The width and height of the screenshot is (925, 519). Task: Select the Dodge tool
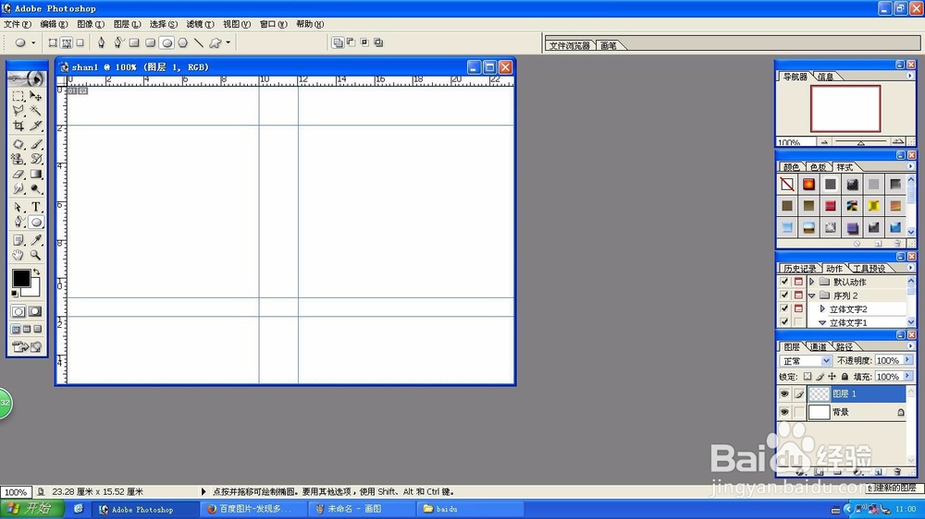point(36,189)
